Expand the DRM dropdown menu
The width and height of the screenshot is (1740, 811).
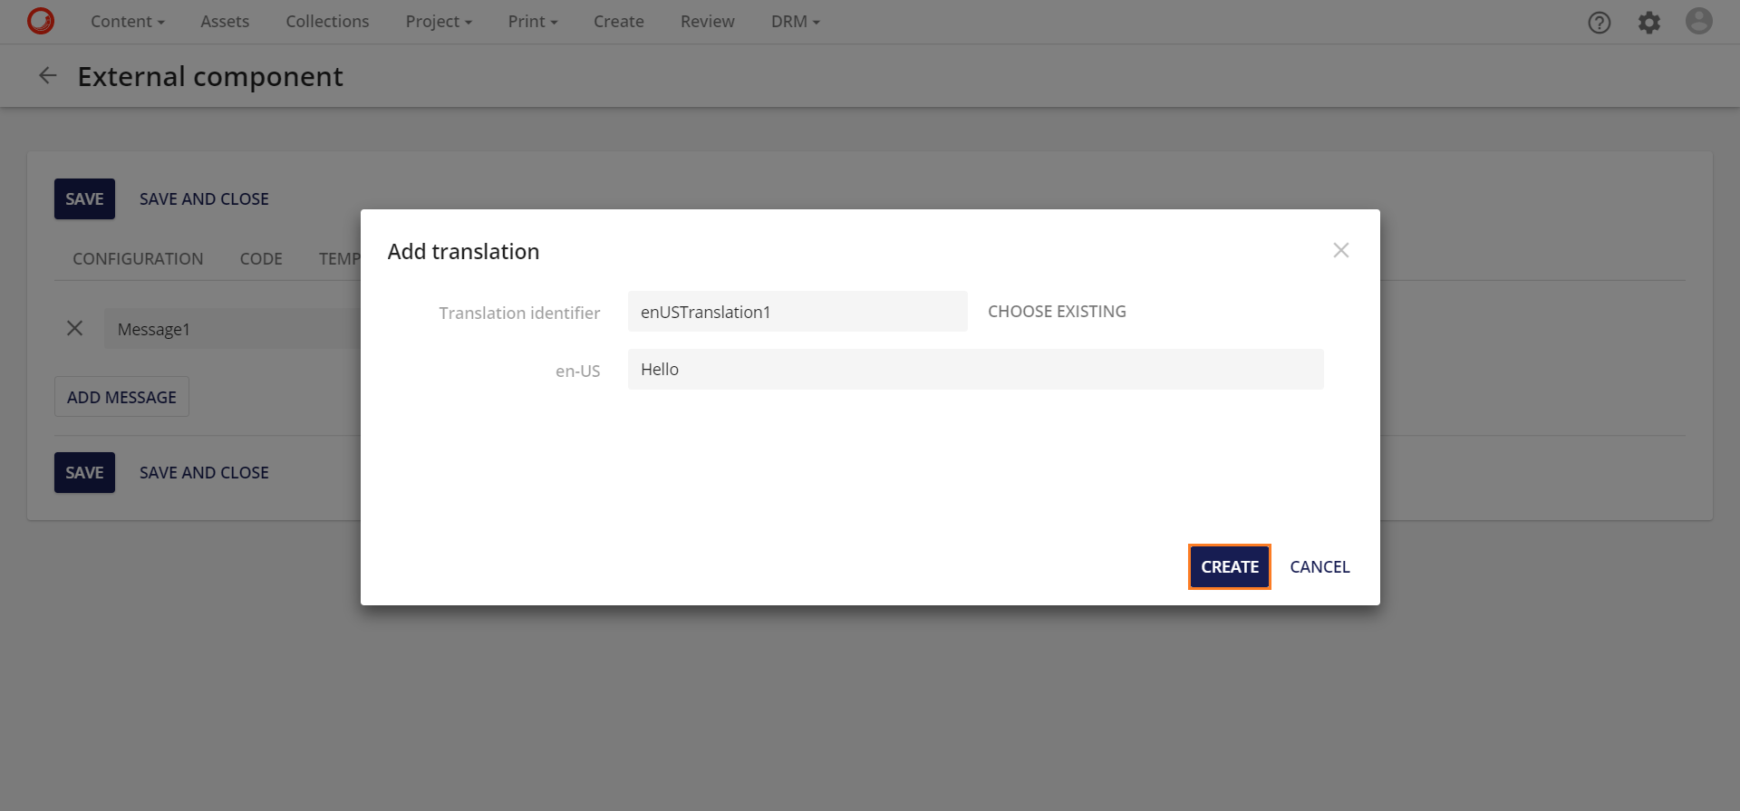click(x=796, y=22)
